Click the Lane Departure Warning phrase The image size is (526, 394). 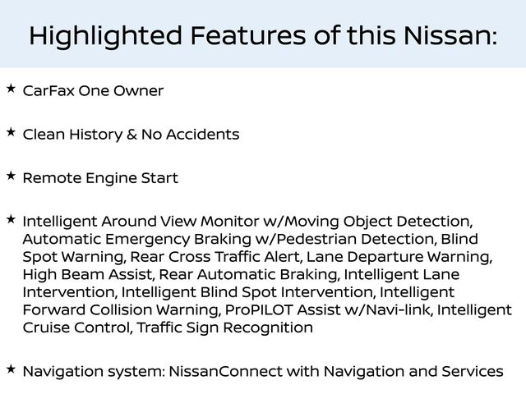coord(400,256)
